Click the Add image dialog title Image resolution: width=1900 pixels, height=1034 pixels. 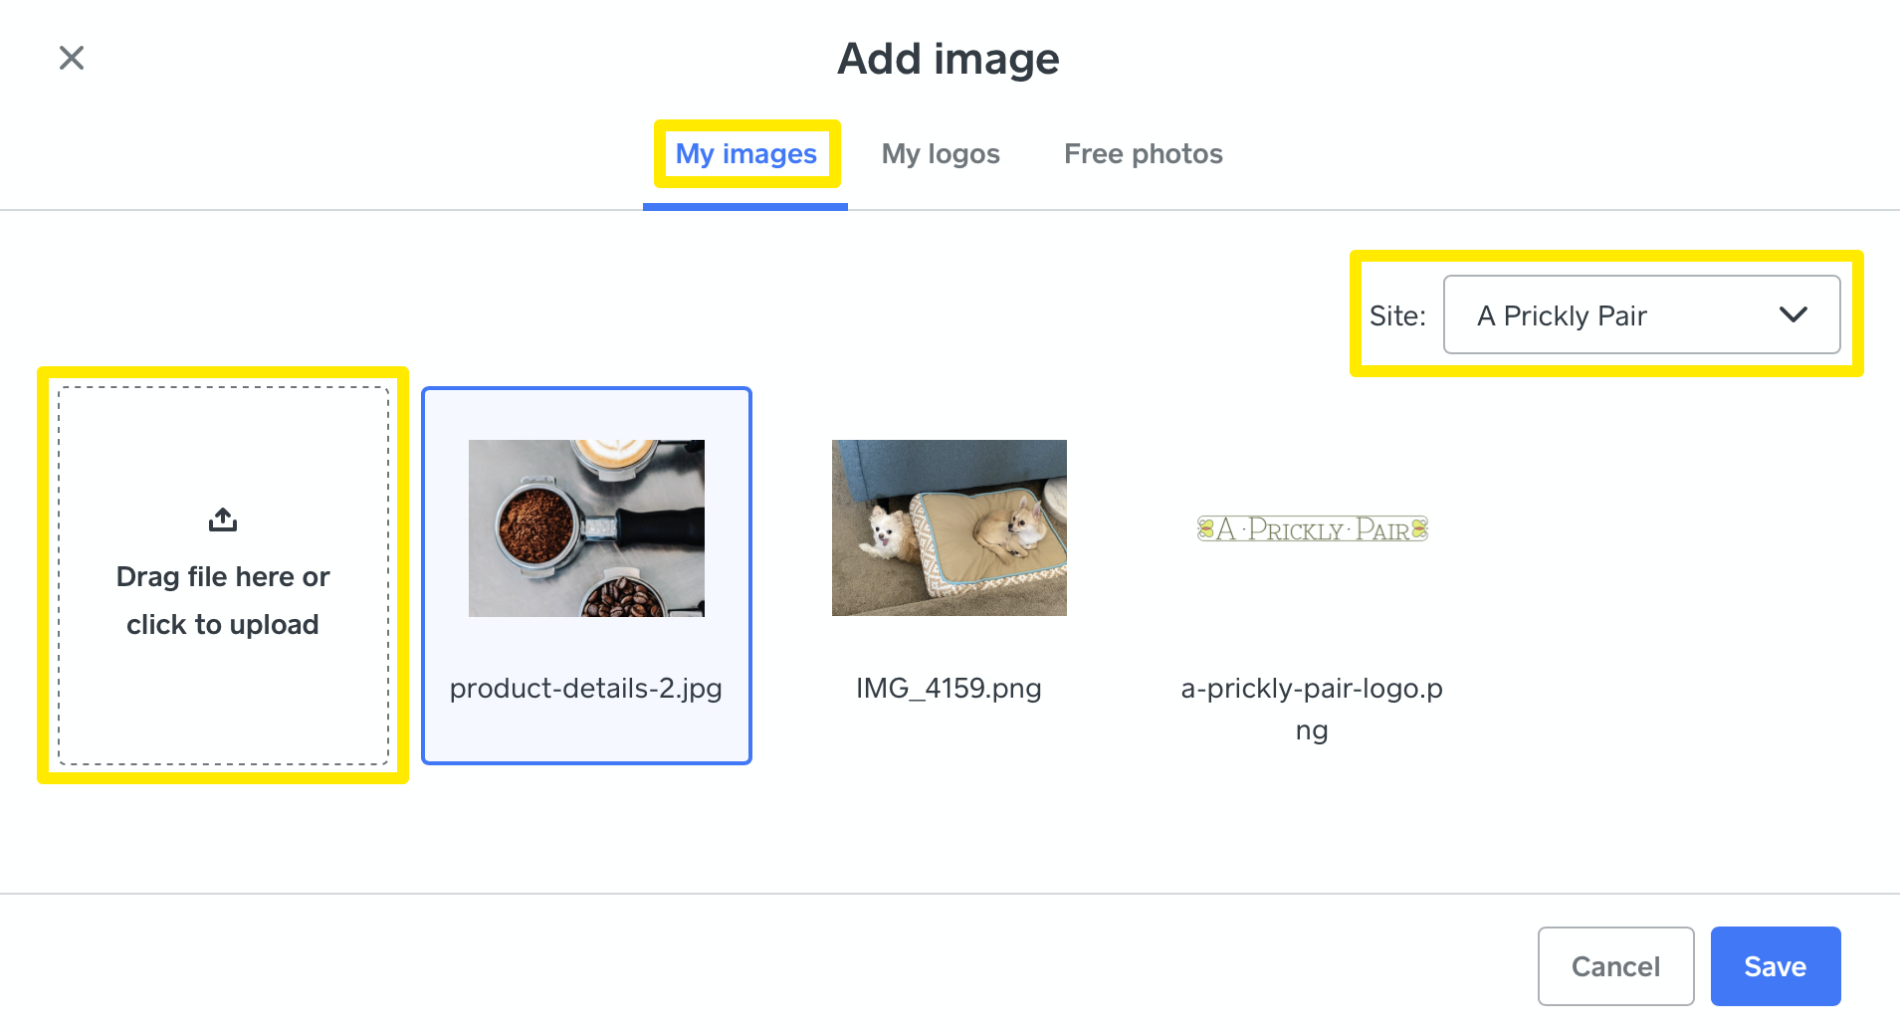pyautogui.click(x=948, y=58)
